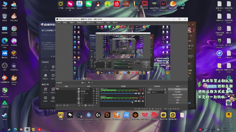
Task: Click the 开始录制 start recording button
Action: (x=178, y=92)
